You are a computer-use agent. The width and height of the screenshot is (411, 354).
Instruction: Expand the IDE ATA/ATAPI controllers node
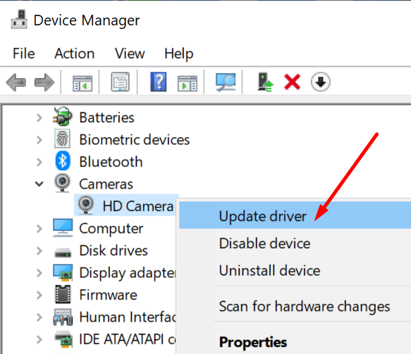[39, 339]
